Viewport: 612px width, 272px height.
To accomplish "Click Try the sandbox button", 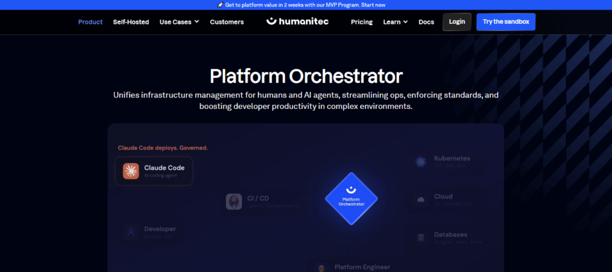I will tap(506, 22).
